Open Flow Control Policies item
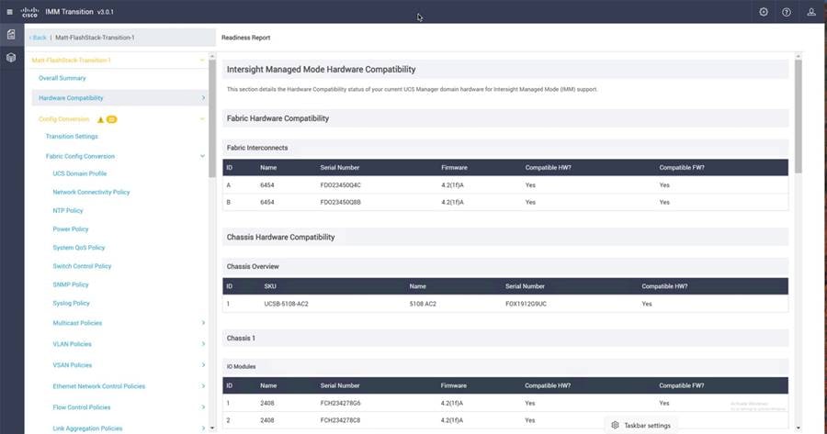The width and height of the screenshot is (827, 434). click(x=82, y=407)
